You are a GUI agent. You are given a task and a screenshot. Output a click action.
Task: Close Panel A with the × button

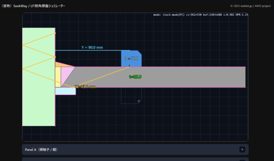click(242, 149)
